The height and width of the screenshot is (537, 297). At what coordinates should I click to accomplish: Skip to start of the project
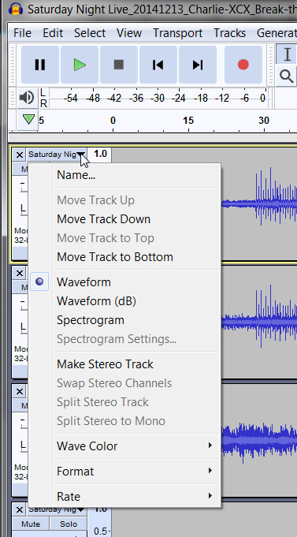click(x=158, y=65)
